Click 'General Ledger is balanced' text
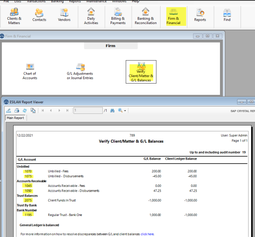Image resolution: width=255 pixels, height=237 pixels. pyautogui.click(x=39, y=225)
